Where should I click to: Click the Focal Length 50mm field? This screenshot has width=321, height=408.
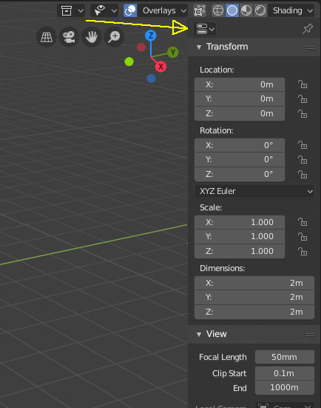(x=285, y=357)
